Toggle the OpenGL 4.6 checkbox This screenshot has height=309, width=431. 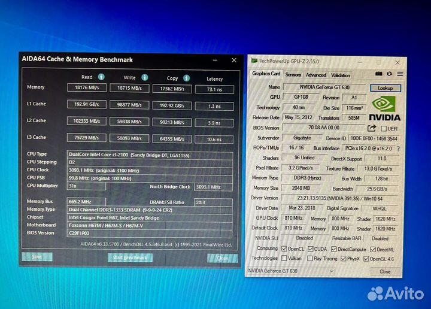point(366,259)
